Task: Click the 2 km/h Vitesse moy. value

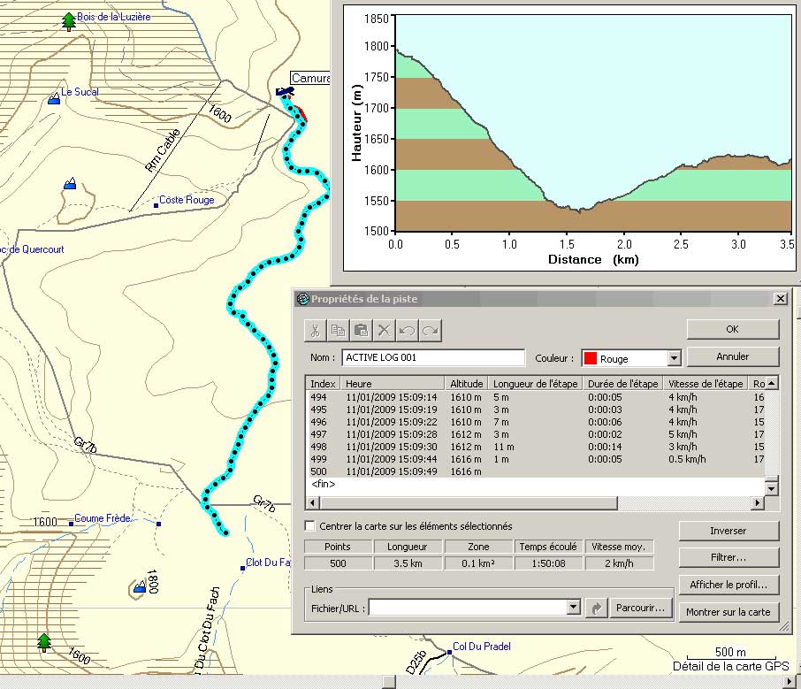Action: (x=619, y=563)
